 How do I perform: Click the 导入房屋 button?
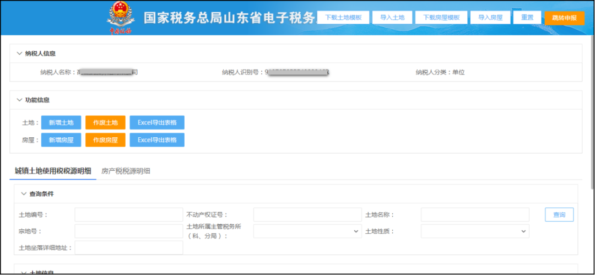(x=490, y=18)
